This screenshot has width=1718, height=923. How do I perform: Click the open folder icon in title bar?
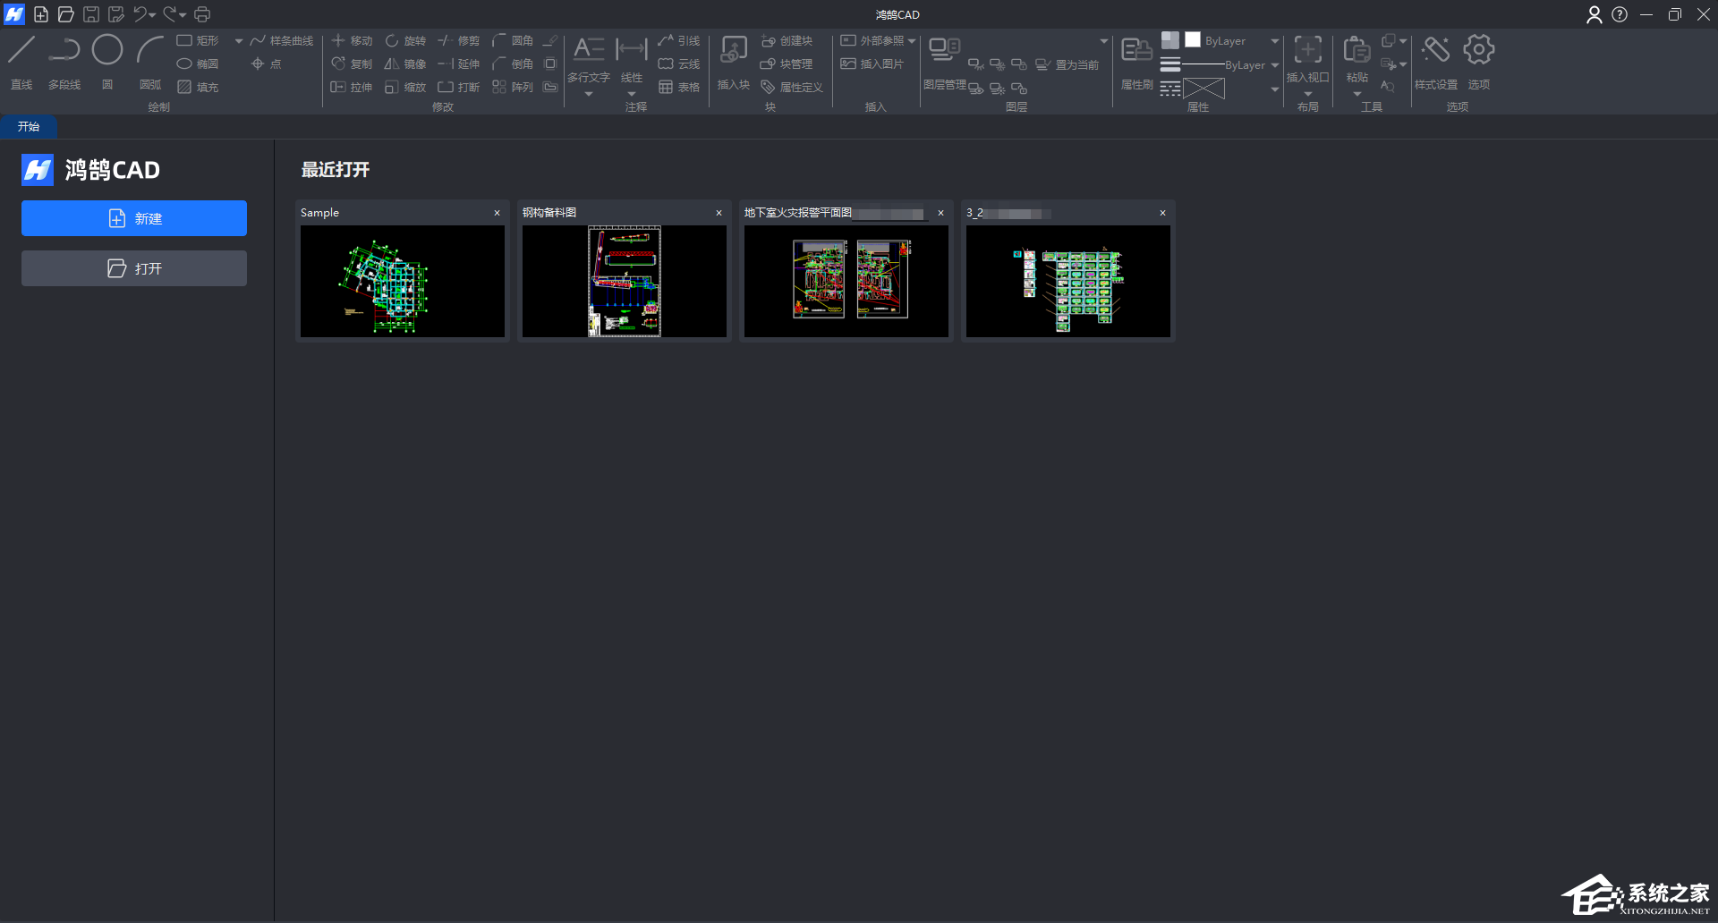pos(66,14)
